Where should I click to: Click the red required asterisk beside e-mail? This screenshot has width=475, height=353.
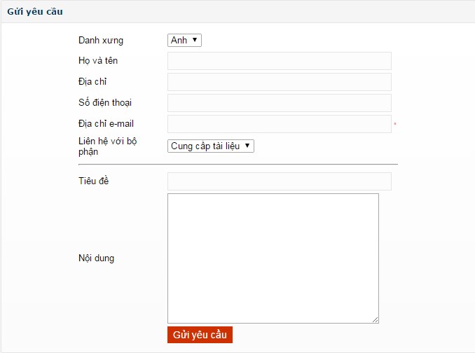pos(395,125)
